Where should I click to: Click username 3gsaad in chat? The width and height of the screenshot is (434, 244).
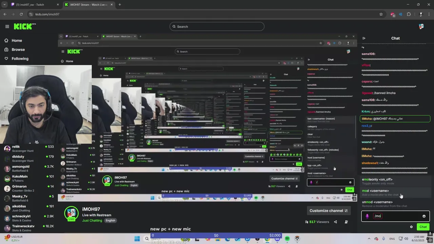pos(367,93)
